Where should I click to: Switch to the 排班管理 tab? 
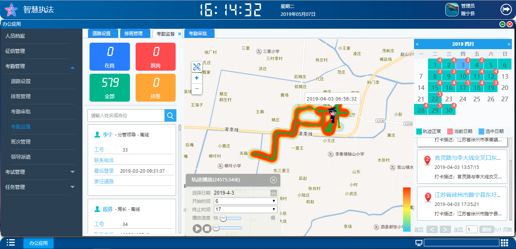[x=134, y=34]
